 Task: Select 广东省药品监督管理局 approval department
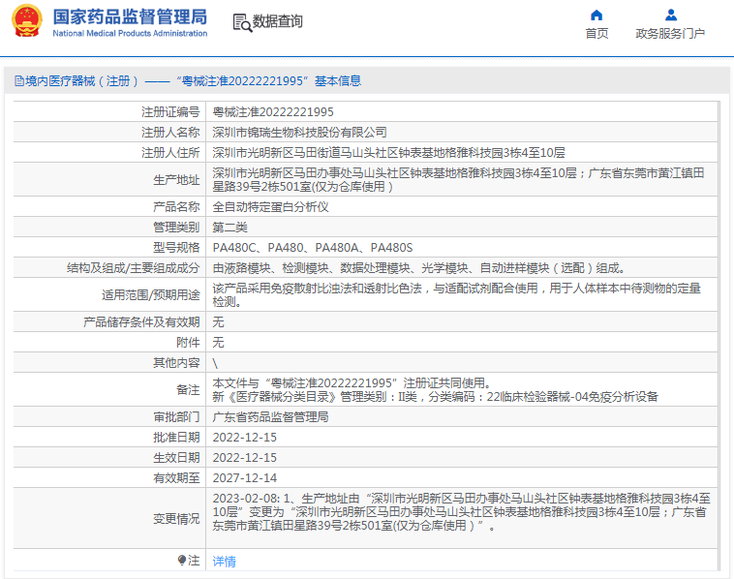pos(270,417)
